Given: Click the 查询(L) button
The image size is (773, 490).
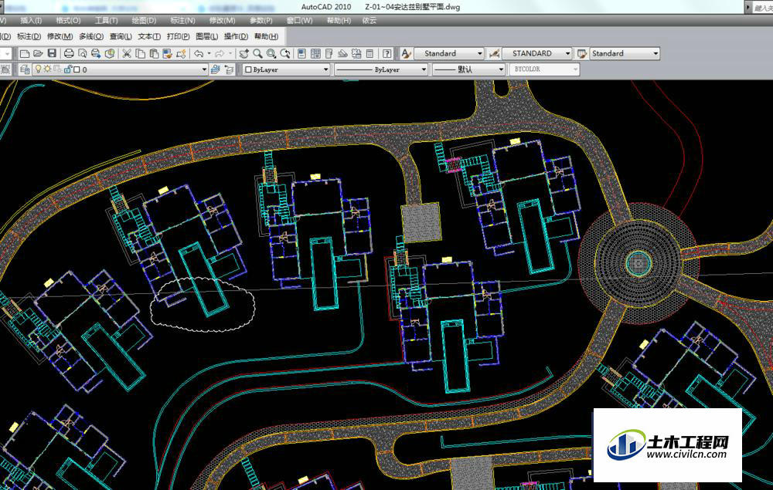Looking at the screenshot, I should tap(121, 36).
